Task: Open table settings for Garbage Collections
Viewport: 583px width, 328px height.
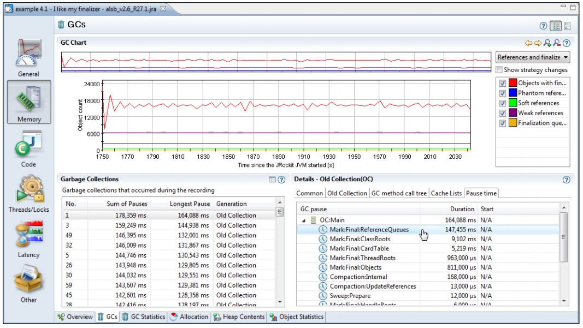Action: (272, 180)
